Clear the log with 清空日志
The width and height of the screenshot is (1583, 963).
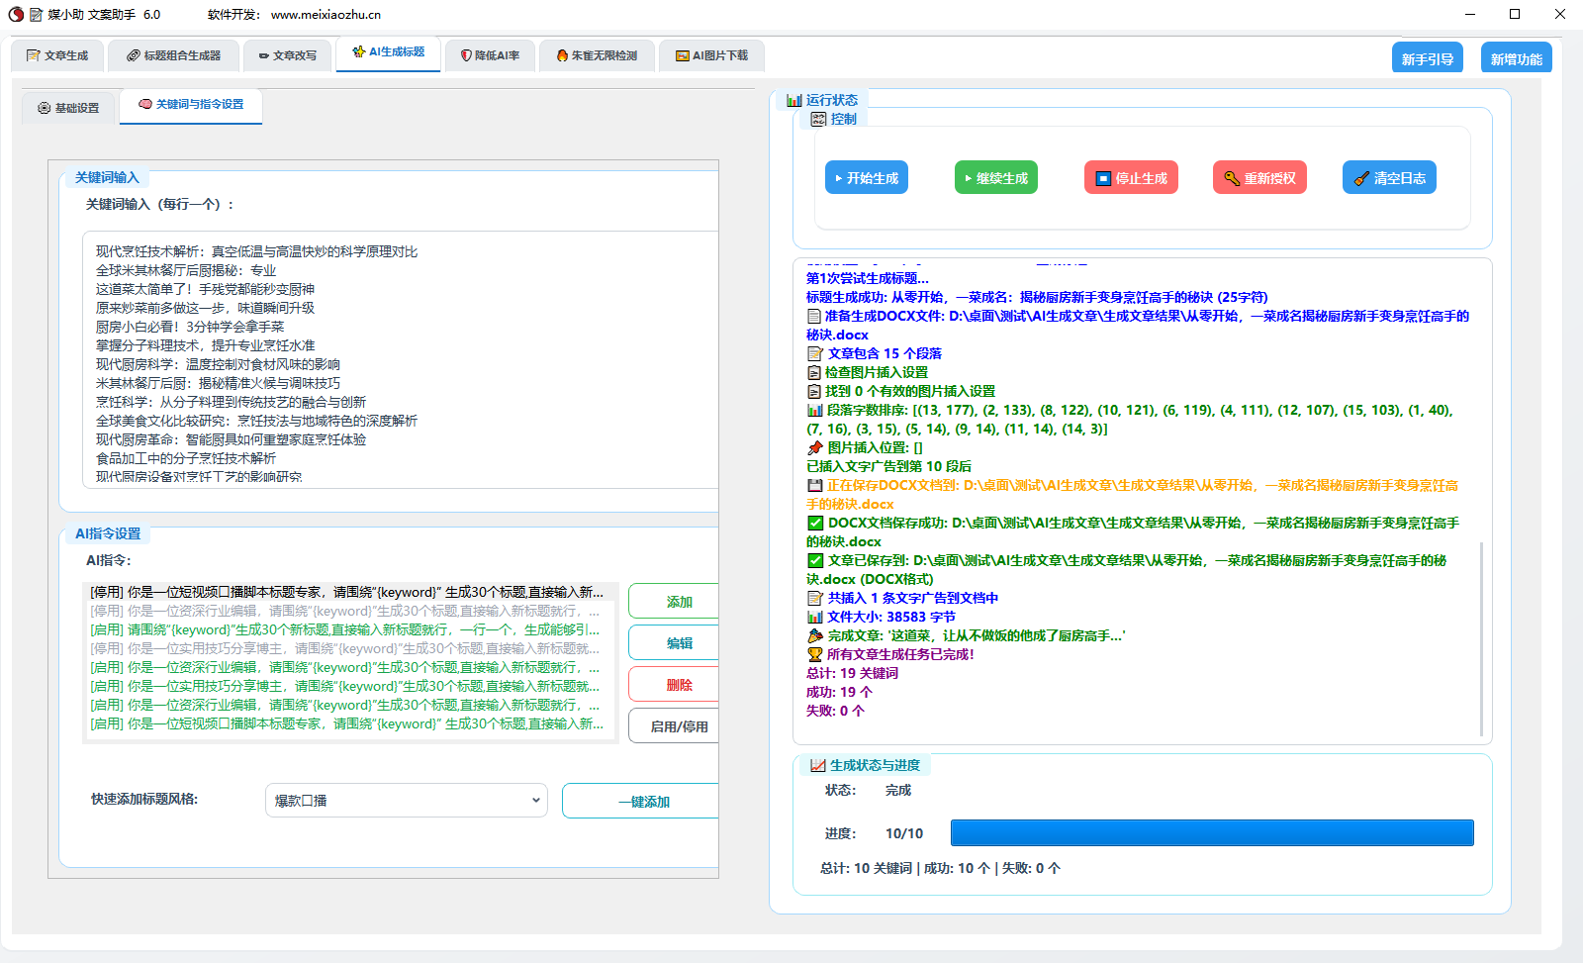click(x=1389, y=178)
